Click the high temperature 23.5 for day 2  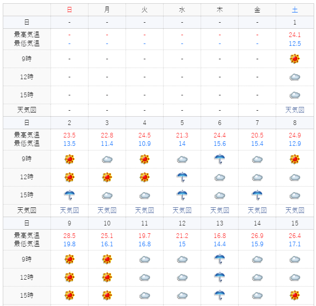tap(70, 135)
